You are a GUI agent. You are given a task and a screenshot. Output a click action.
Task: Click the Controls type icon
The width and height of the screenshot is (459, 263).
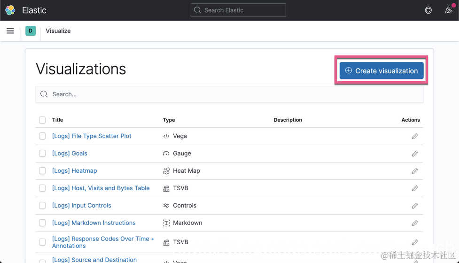click(166, 206)
